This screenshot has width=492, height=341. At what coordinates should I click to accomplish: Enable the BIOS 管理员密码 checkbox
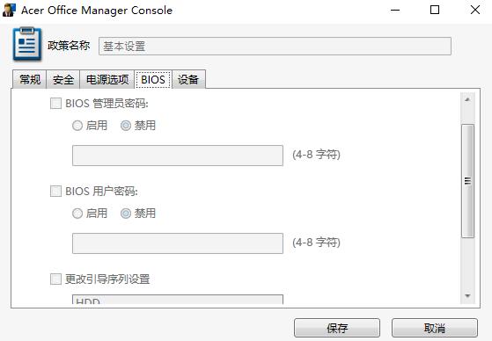[x=55, y=104]
